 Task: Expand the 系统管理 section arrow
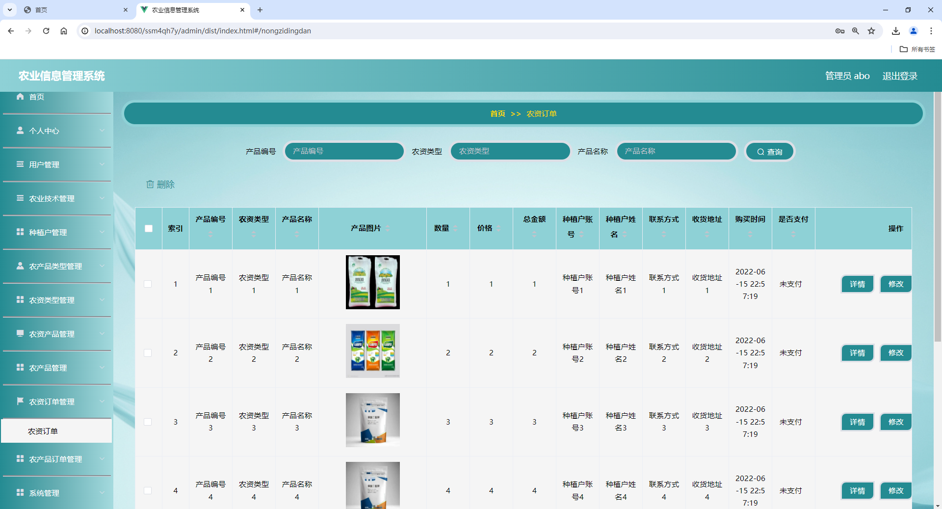pos(102,493)
